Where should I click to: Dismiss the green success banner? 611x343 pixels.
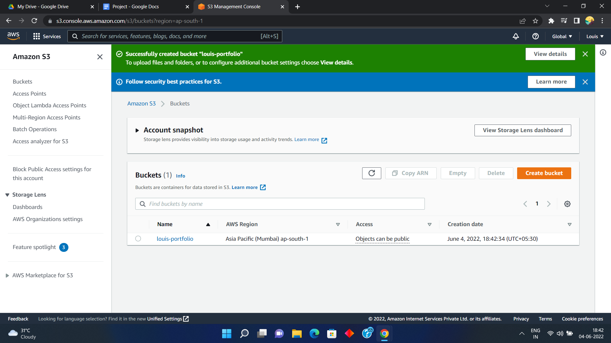[585, 54]
